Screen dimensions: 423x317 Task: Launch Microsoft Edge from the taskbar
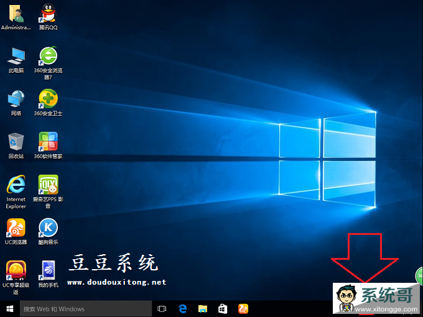tap(183, 309)
